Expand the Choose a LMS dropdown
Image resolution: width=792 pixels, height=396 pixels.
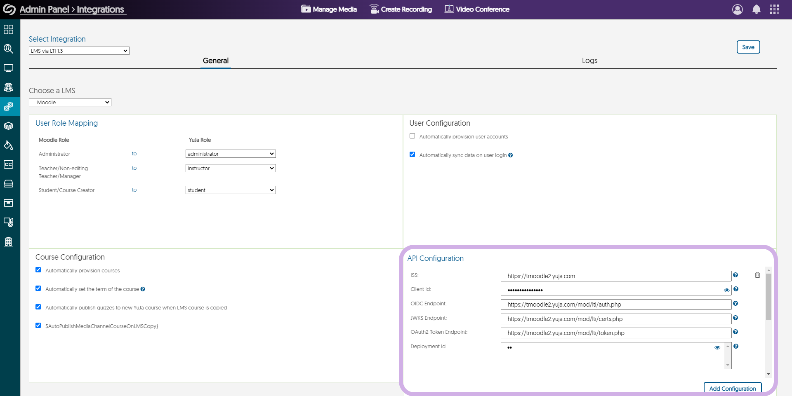[70, 102]
